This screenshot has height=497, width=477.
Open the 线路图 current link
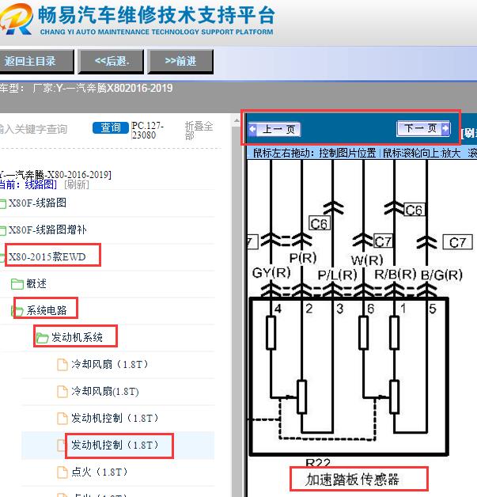(x=40, y=184)
